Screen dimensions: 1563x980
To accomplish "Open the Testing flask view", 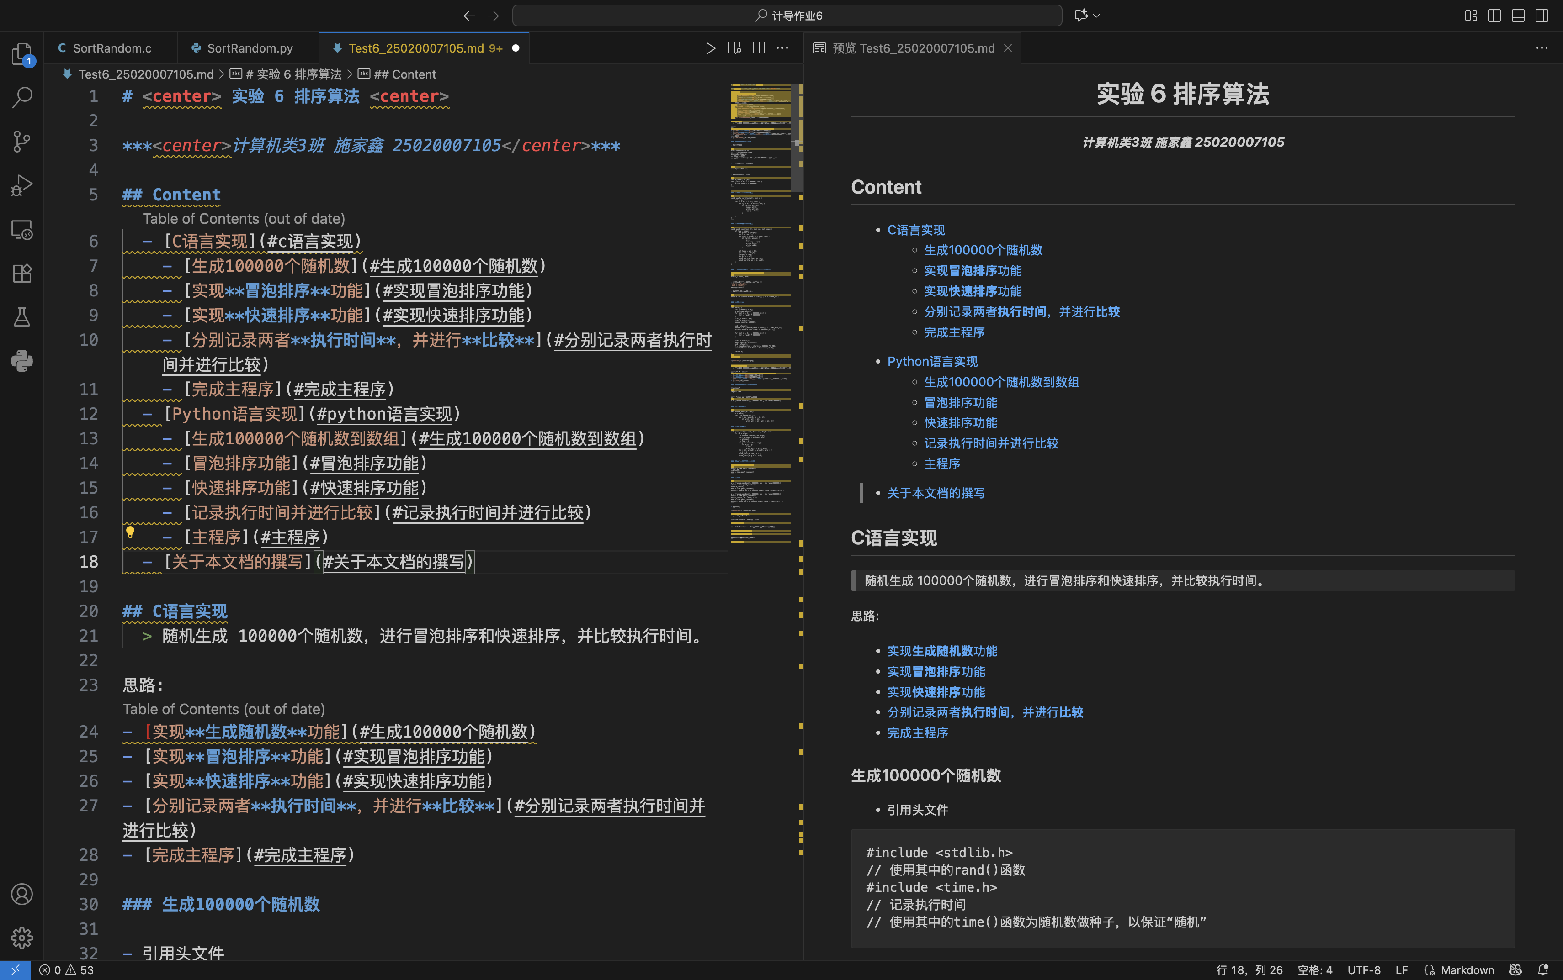I will coord(21,317).
